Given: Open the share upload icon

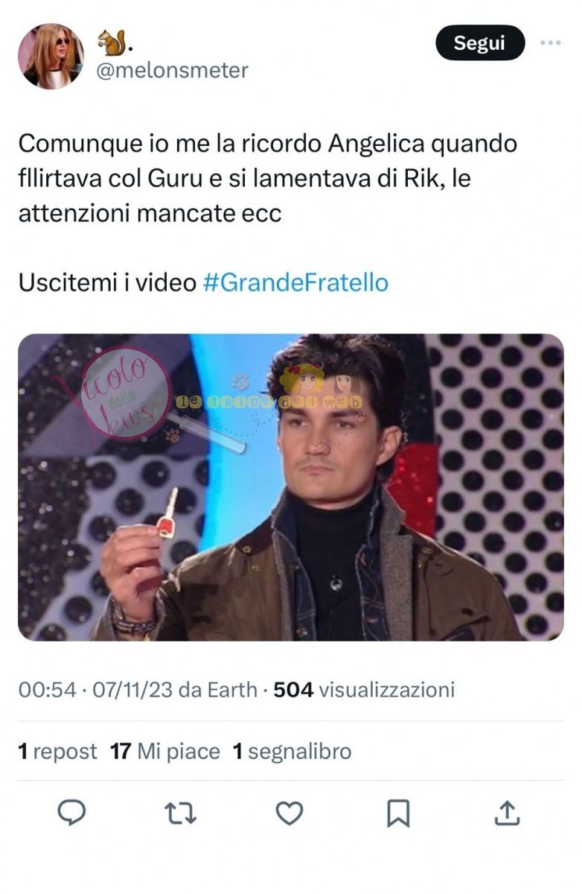Looking at the screenshot, I should point(507,813).
